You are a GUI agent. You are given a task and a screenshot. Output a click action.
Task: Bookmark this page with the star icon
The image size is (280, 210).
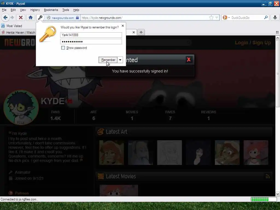point(211,17)
